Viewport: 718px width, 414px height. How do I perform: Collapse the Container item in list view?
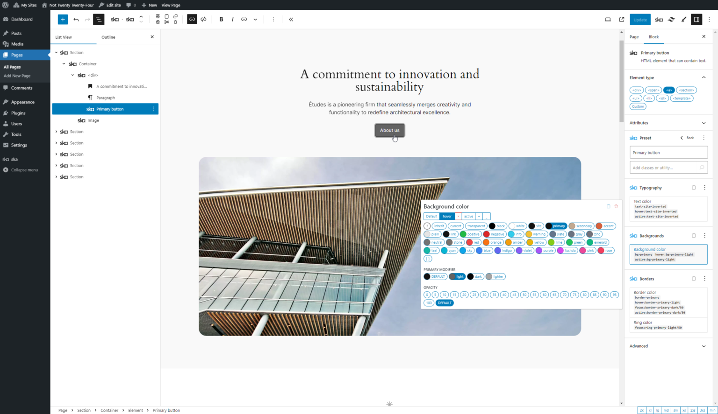pos(64,64)
